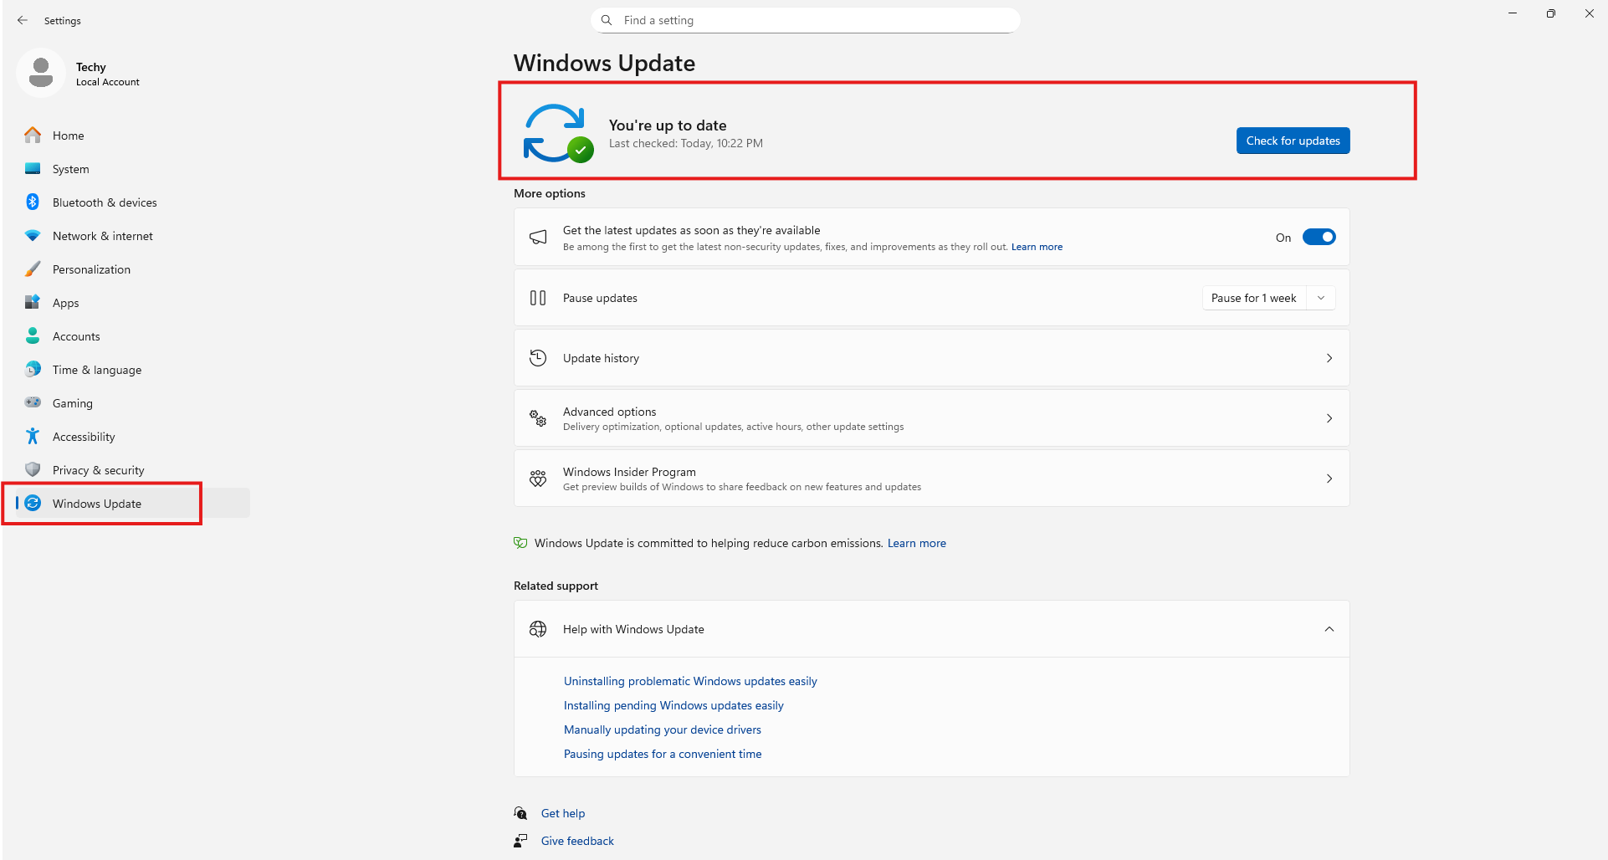Click the user profile avatar picture
1608x860 pixels.
41,73
